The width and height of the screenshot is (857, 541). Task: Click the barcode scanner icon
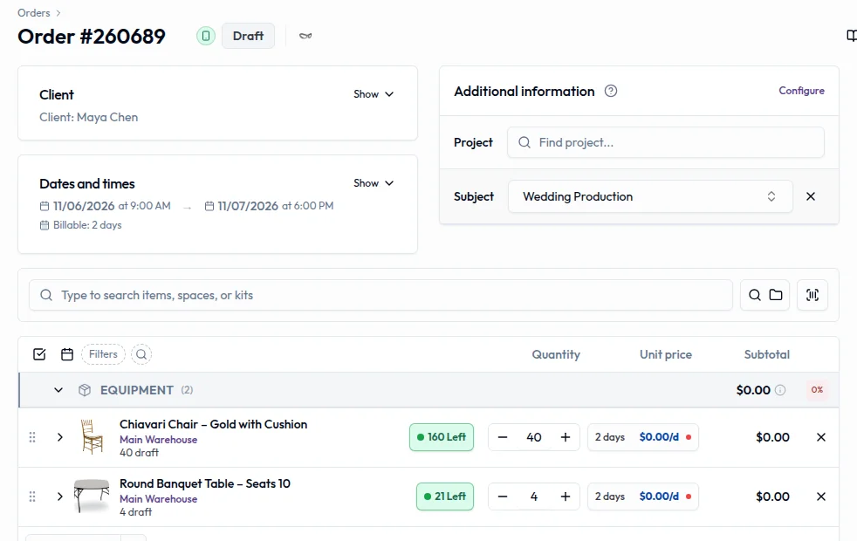tap(812, 295)
